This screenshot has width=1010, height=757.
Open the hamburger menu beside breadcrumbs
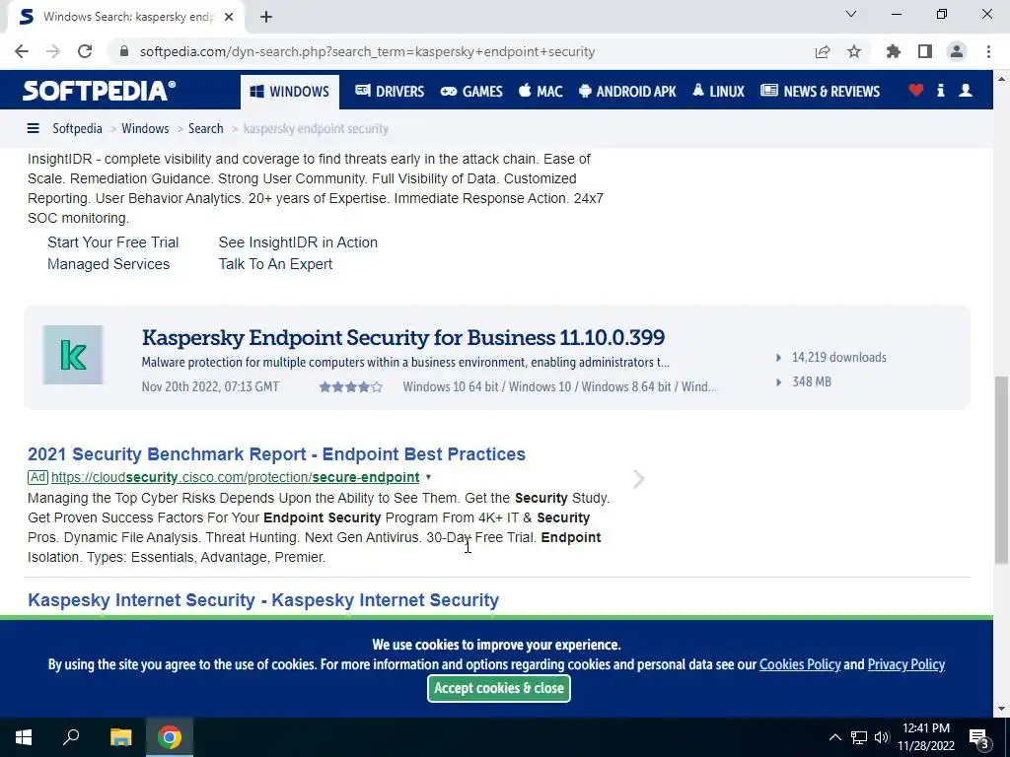tap(33, 129)
